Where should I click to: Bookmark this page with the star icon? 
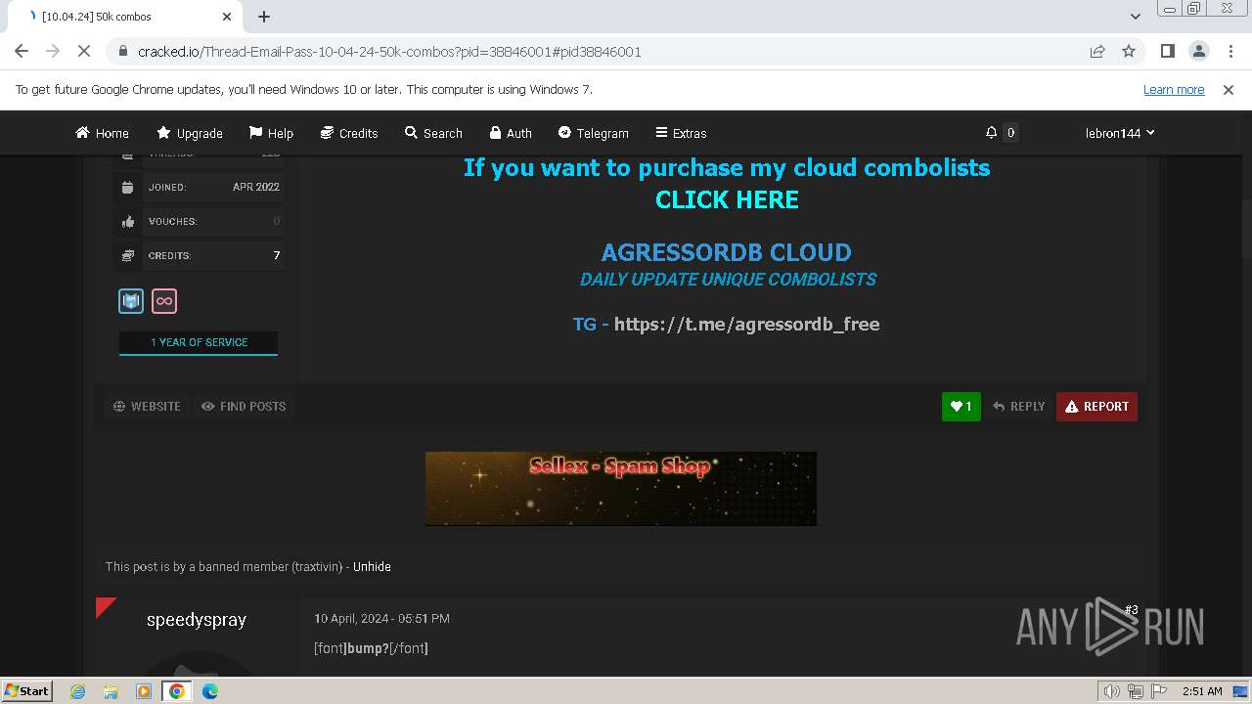1129,51
